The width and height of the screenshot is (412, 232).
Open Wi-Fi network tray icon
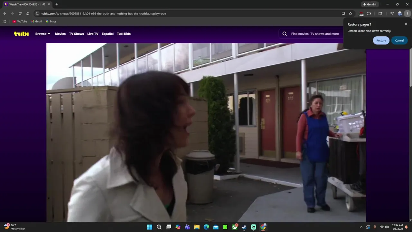(381, 227)
